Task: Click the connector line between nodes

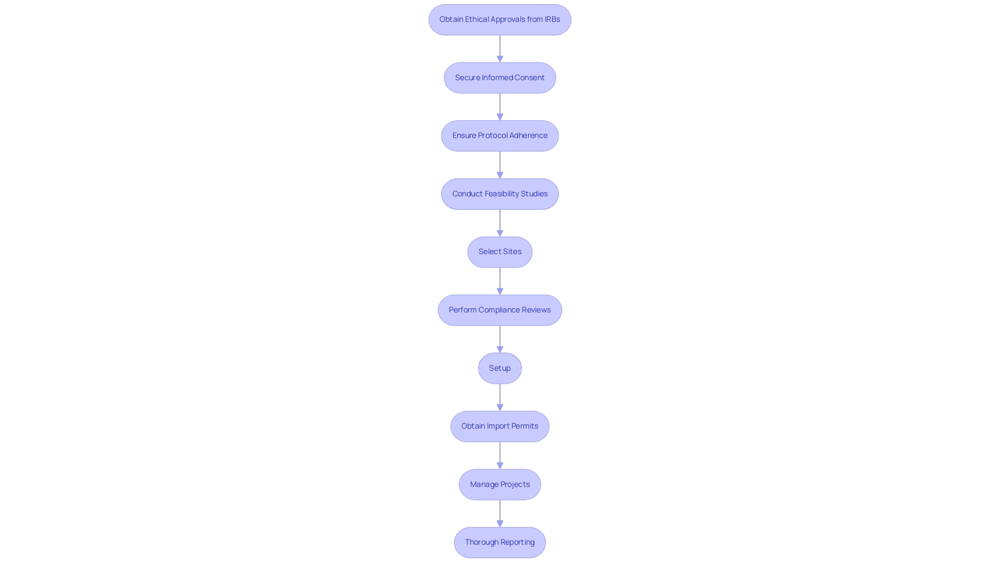Action: coord(499,49)
